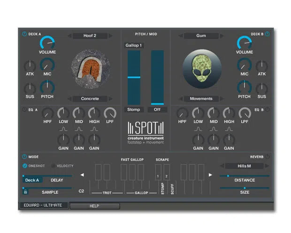Toggle the Deck A power button
The image size is (291, 233).
pos(24,34)
